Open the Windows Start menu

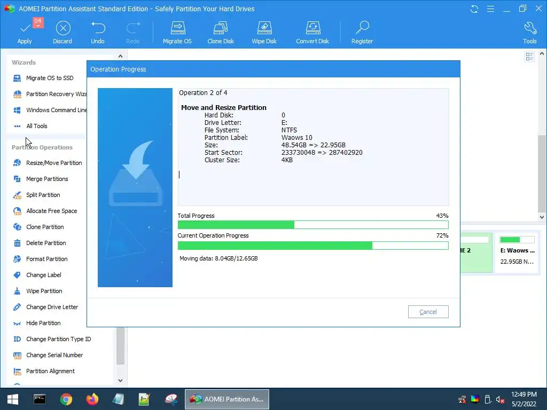tap(13, 399)
